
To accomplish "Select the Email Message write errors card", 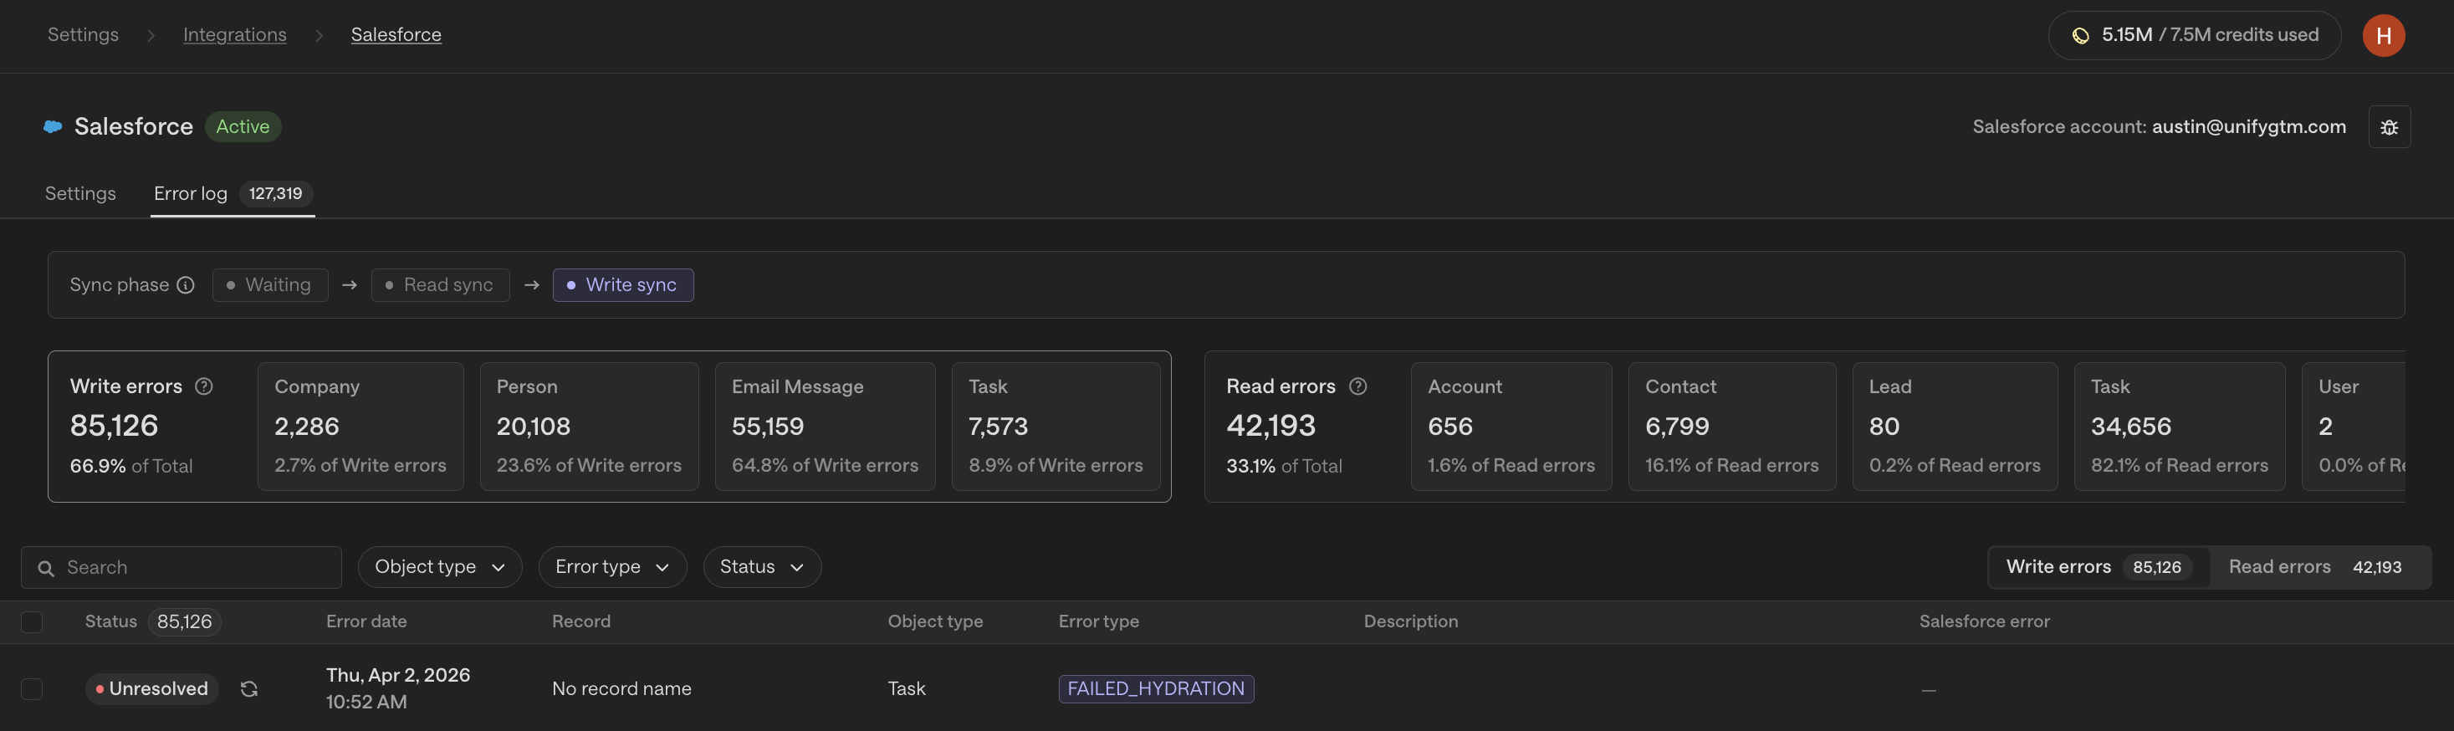I will coord(825,426).
